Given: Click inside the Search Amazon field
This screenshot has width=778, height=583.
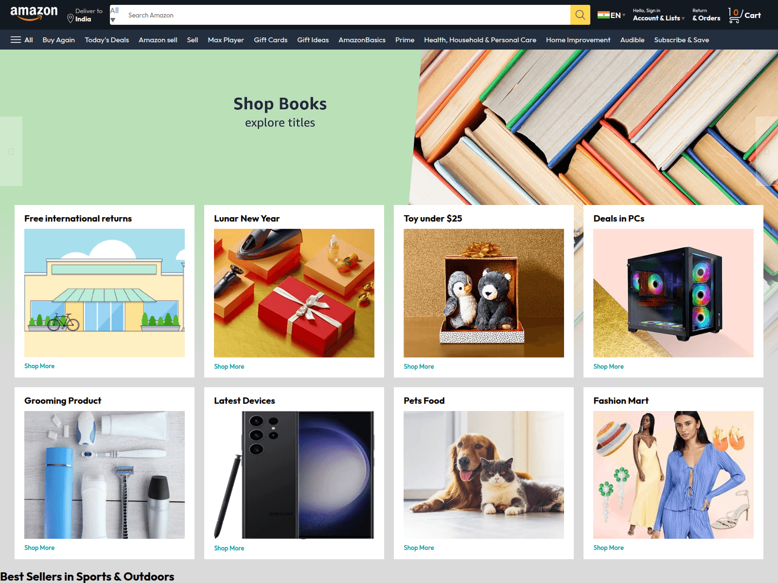Looking at the screenshot, I should (345, 15).
